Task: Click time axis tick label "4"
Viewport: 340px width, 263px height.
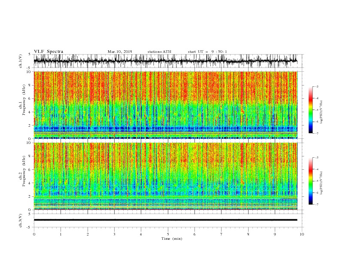Action: click(141, 234)
